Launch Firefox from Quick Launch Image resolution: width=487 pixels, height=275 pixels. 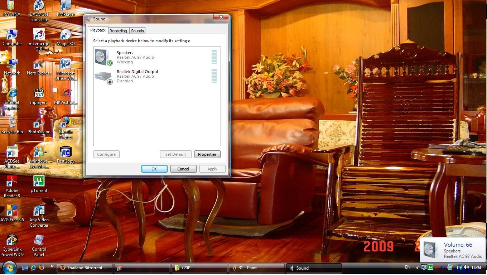tap(42, 267)
